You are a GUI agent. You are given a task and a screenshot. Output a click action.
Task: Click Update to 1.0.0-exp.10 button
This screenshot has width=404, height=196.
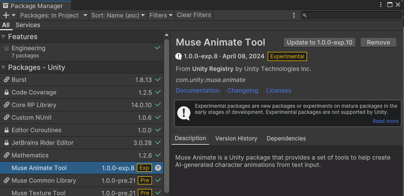pyautogui.click(x=320, y=42)
